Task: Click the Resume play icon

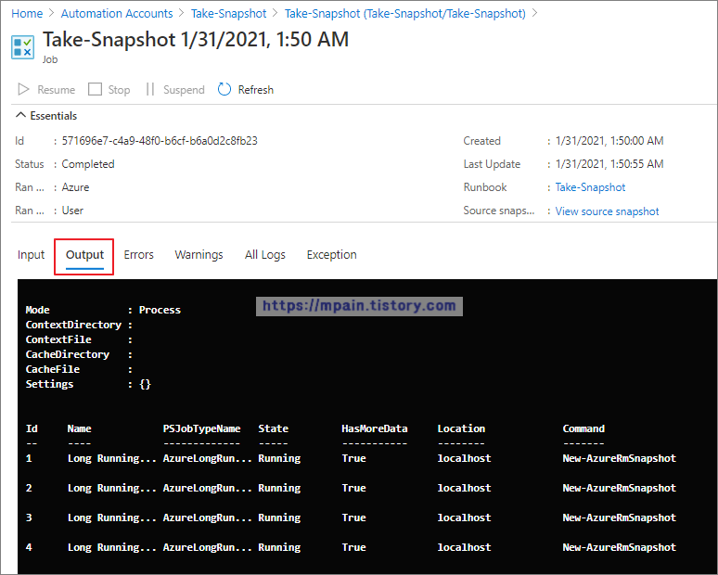Action: [23, 89]
